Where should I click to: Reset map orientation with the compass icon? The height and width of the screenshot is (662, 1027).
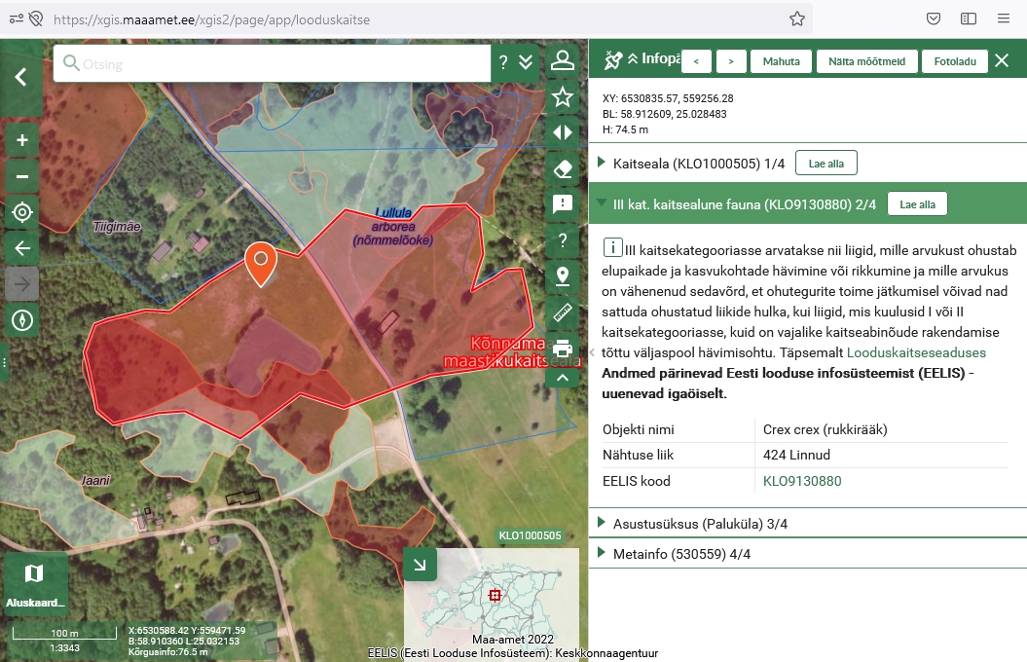(22, 319)
